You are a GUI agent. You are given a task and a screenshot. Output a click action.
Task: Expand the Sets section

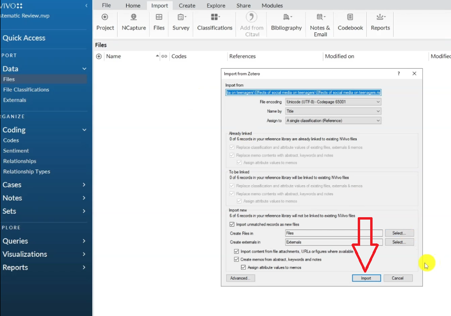coord(84,211)
